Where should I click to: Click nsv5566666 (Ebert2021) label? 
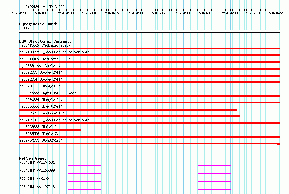click(x=41, y=106)
